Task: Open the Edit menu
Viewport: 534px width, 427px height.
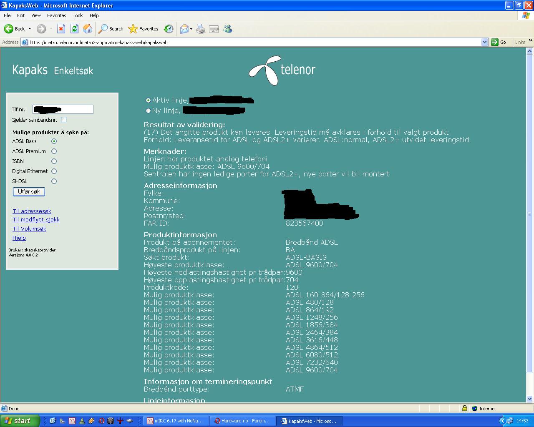Action: tap(21, 15)
